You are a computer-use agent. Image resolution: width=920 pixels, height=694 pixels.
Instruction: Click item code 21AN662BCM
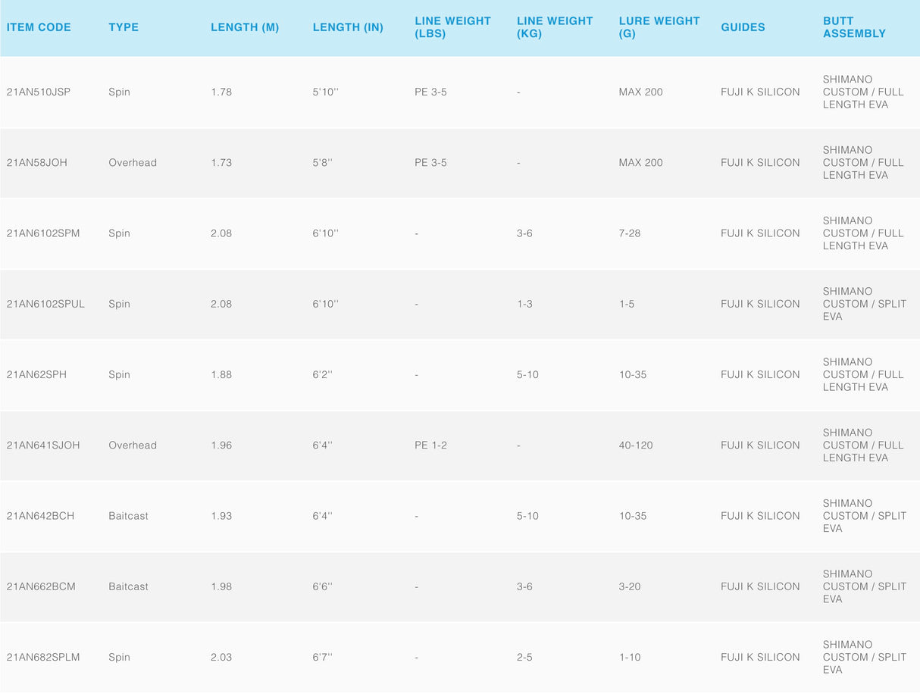tap(41, 586)
